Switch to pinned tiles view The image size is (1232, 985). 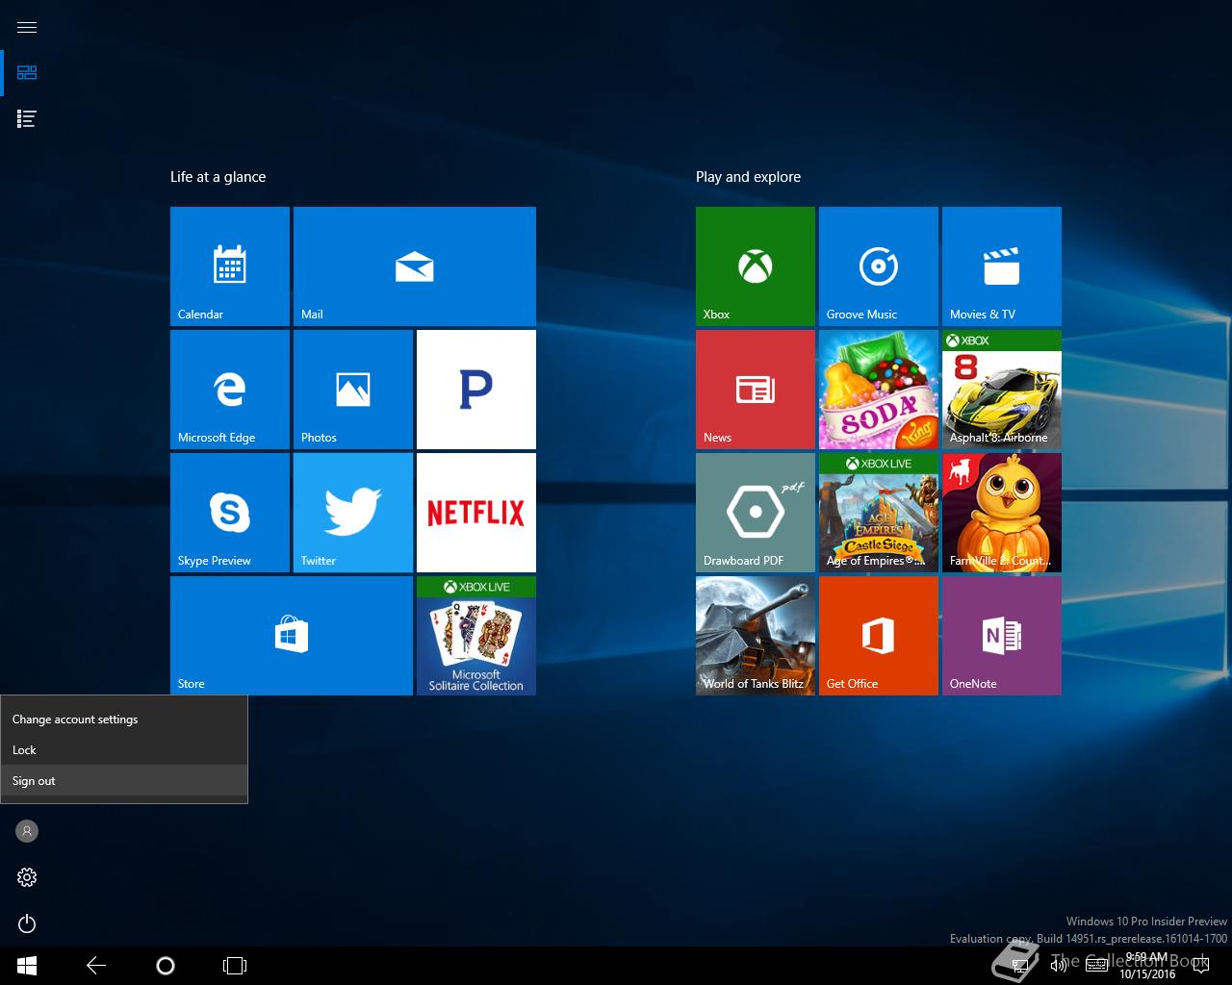(x=27, y=73)
